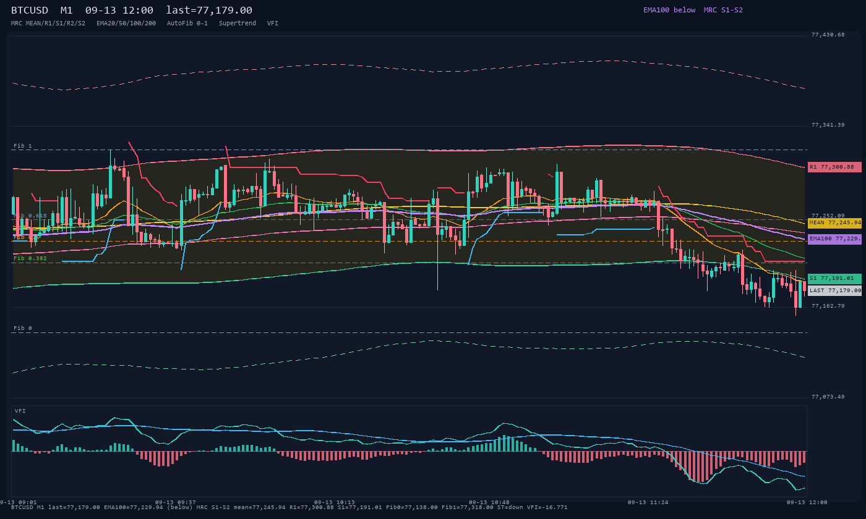This screenshot has width=866, height=519.
Task: Click the 77,430.68 price axis label
Action: (x=828, y=35)
